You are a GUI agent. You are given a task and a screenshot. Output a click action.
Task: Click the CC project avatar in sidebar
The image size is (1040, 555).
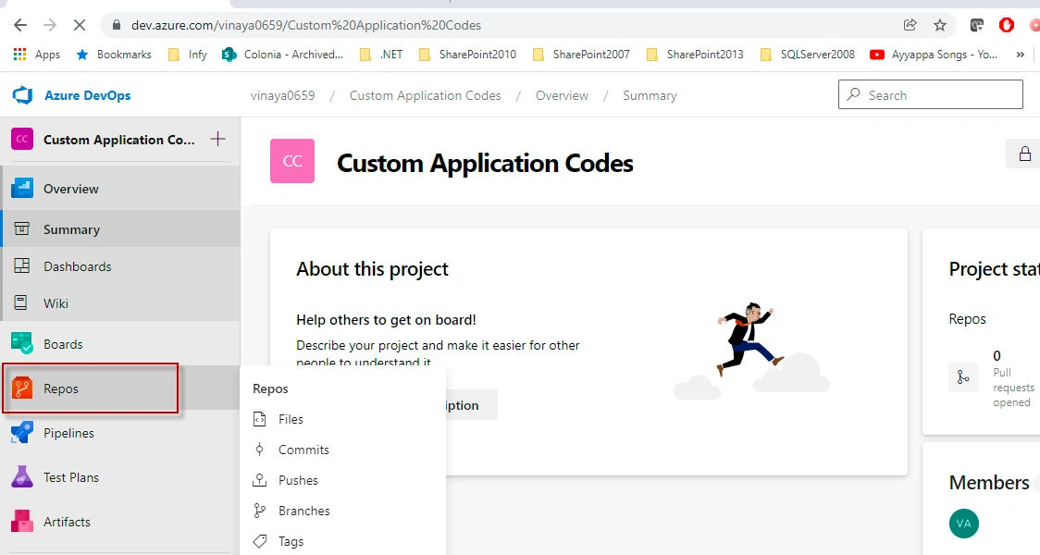pos(22,140)
